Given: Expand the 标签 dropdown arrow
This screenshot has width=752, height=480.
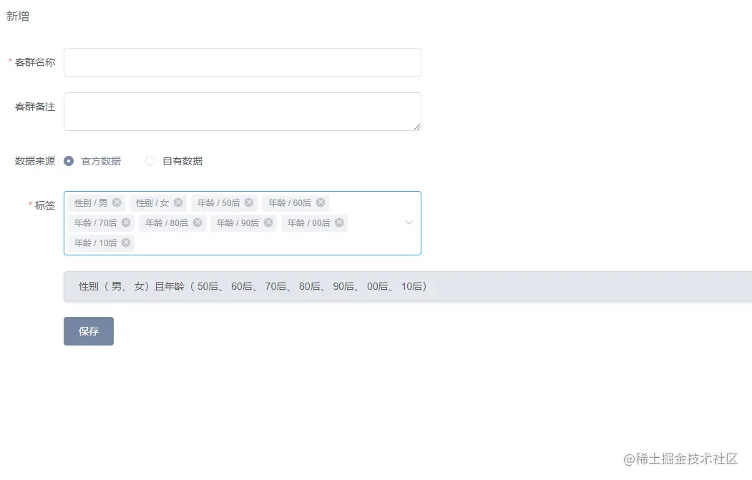Looking at the screenshot, I should (x=409, y=222).
